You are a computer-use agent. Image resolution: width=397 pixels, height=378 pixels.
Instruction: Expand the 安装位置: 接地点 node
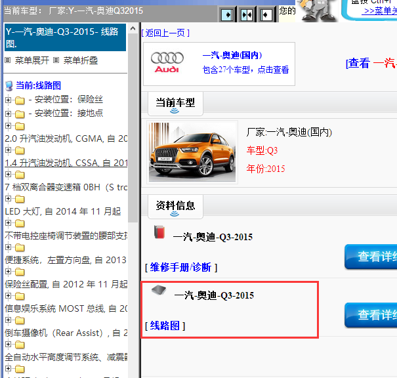[8, 114]
